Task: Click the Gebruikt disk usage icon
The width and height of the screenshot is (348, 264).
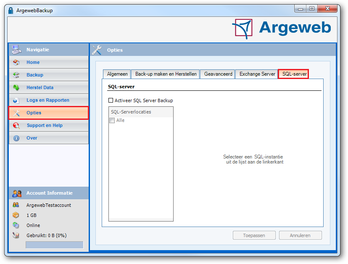Action: tap(16, 235)
